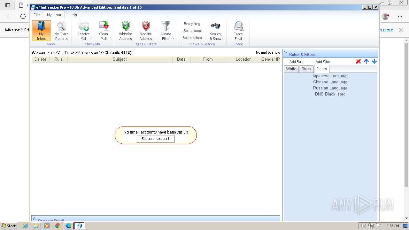This screenshot has height=230, width=409.
Task: Show Set to keep view
Action: (x=192, y=31)
